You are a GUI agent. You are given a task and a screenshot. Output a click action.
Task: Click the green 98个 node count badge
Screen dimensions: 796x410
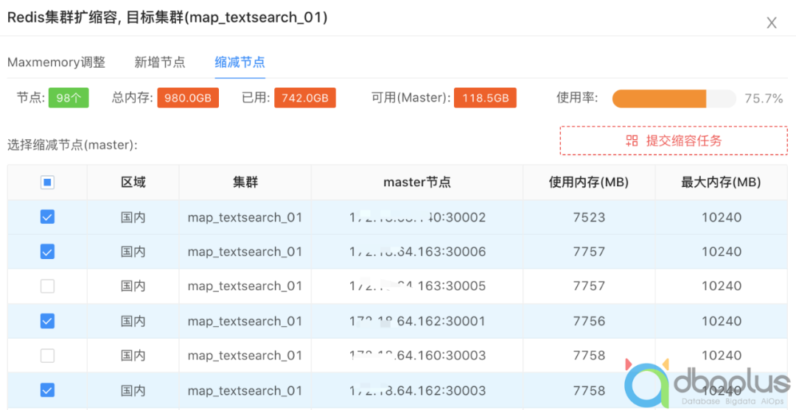click(69, 98)
